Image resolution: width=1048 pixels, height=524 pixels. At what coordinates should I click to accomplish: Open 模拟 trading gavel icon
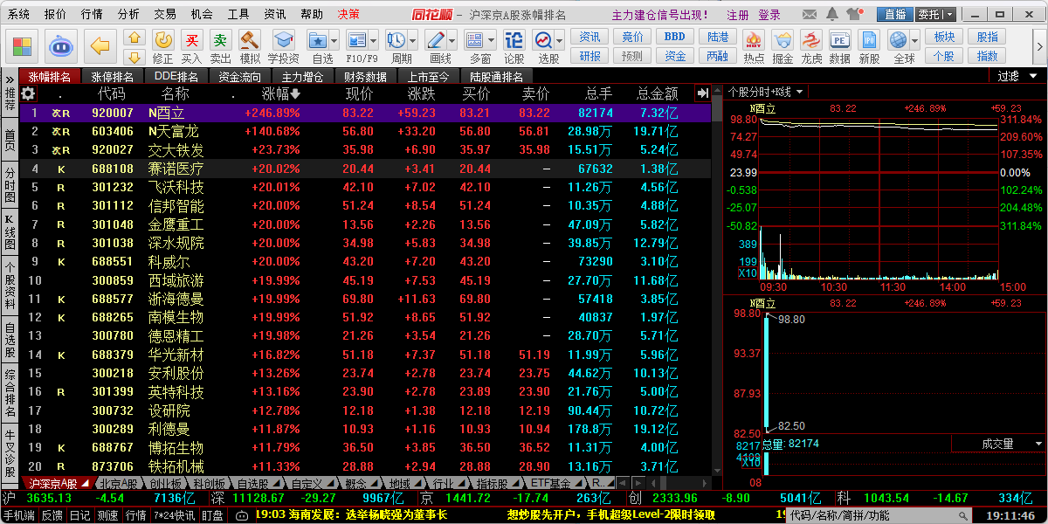click(x=250, y=45)
